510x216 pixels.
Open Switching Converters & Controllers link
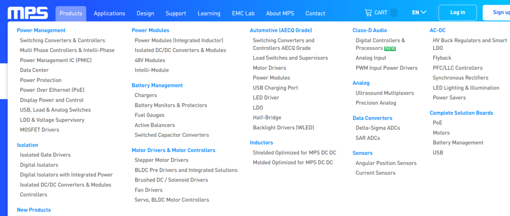[x=62, y=40]
